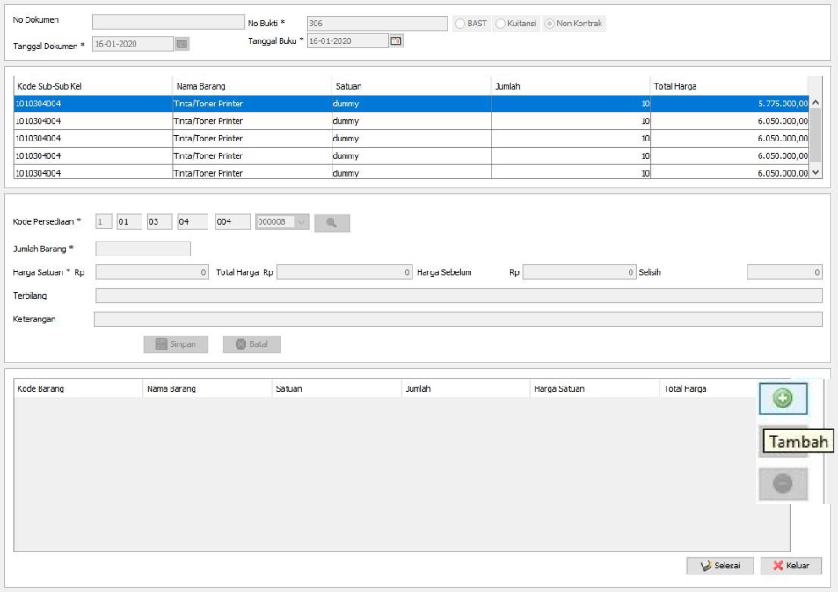
Task: Click the grey minus remove button
Action: pyautogui.click(x=783, y=484)
